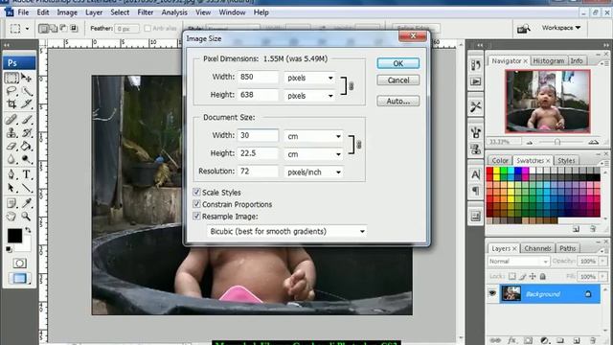Select the Slice tool
The image size is (613, 345).
click(26, 104)
